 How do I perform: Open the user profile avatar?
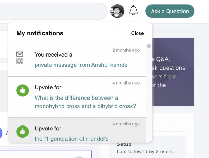pos(117,11)
